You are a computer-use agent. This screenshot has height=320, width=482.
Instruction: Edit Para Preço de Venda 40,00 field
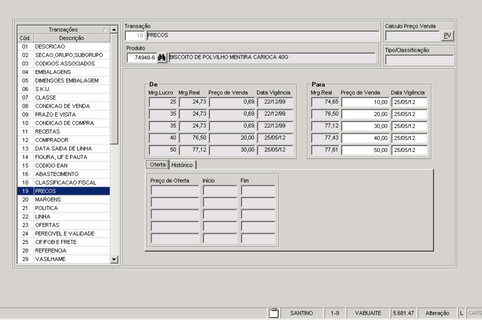pyautogui.click(x=365, y=138)
